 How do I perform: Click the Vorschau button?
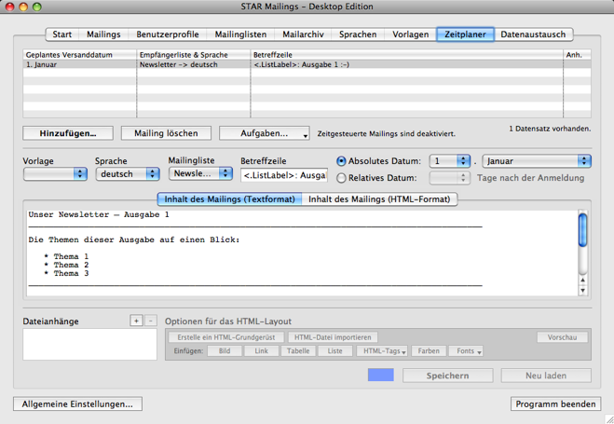[563, 337]
